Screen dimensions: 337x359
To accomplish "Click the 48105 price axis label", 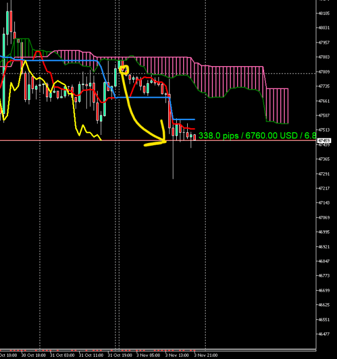I will click(324, 13).
